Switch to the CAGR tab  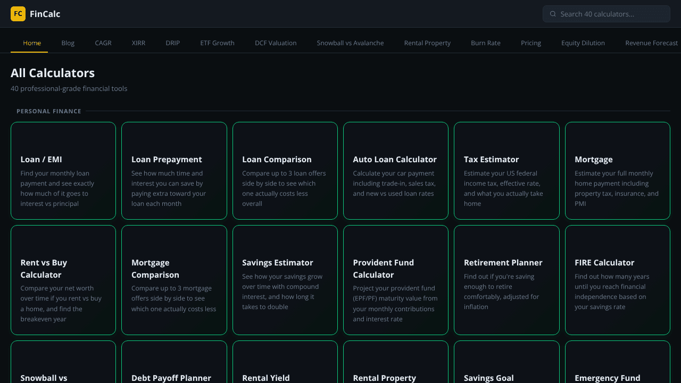tap(103, 43)
